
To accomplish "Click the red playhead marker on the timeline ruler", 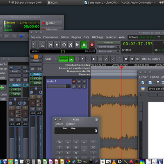I will click(x=122, y=68).
